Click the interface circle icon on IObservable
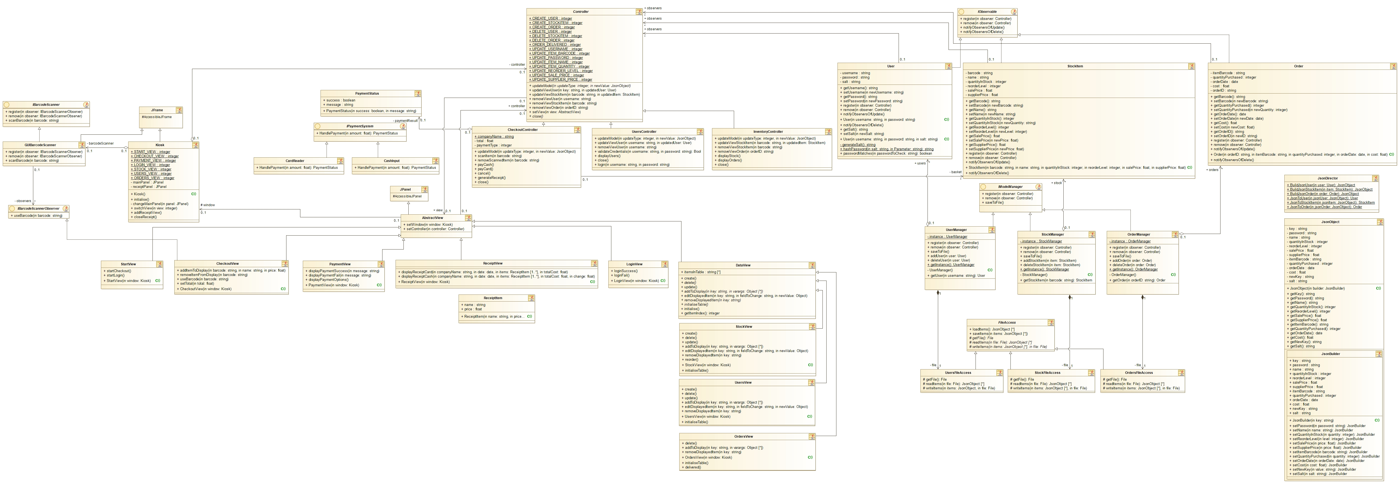Viewport: 1400px width, 484px height. pyautogui.click(x=961, y=11)
